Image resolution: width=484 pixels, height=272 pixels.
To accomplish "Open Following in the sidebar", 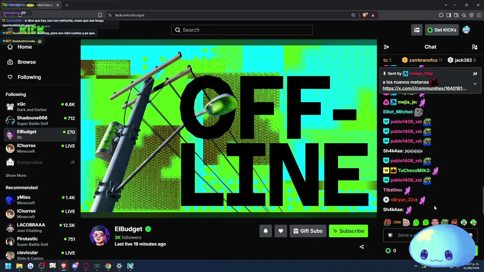I will tap(29, 77).
